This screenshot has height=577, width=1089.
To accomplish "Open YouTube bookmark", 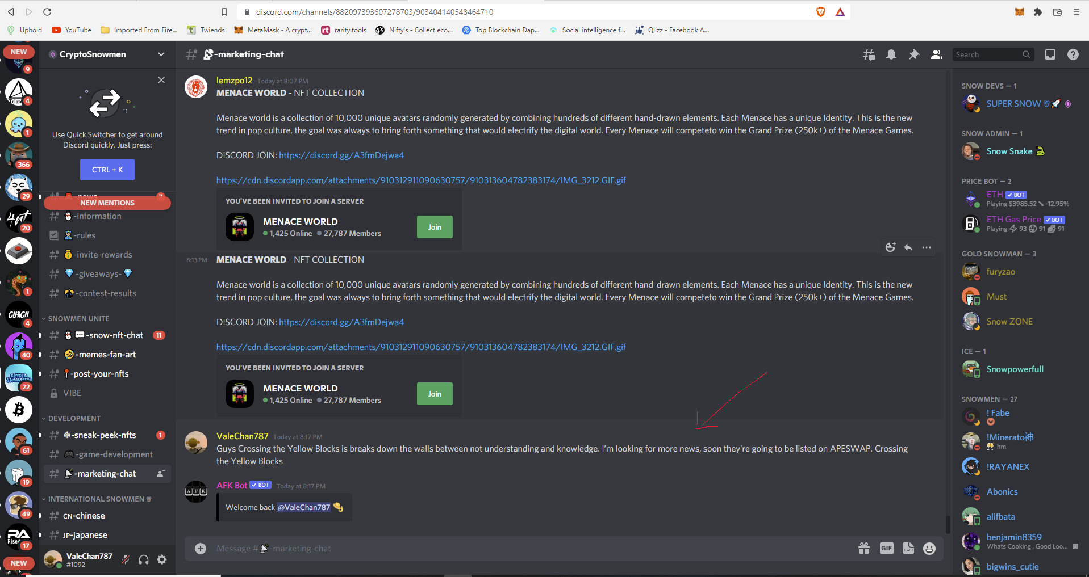I will (x=72, y=30).
